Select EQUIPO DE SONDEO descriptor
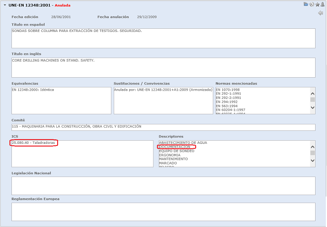The height and width of the screenshot is (227, 327). (x=177, y=151)
